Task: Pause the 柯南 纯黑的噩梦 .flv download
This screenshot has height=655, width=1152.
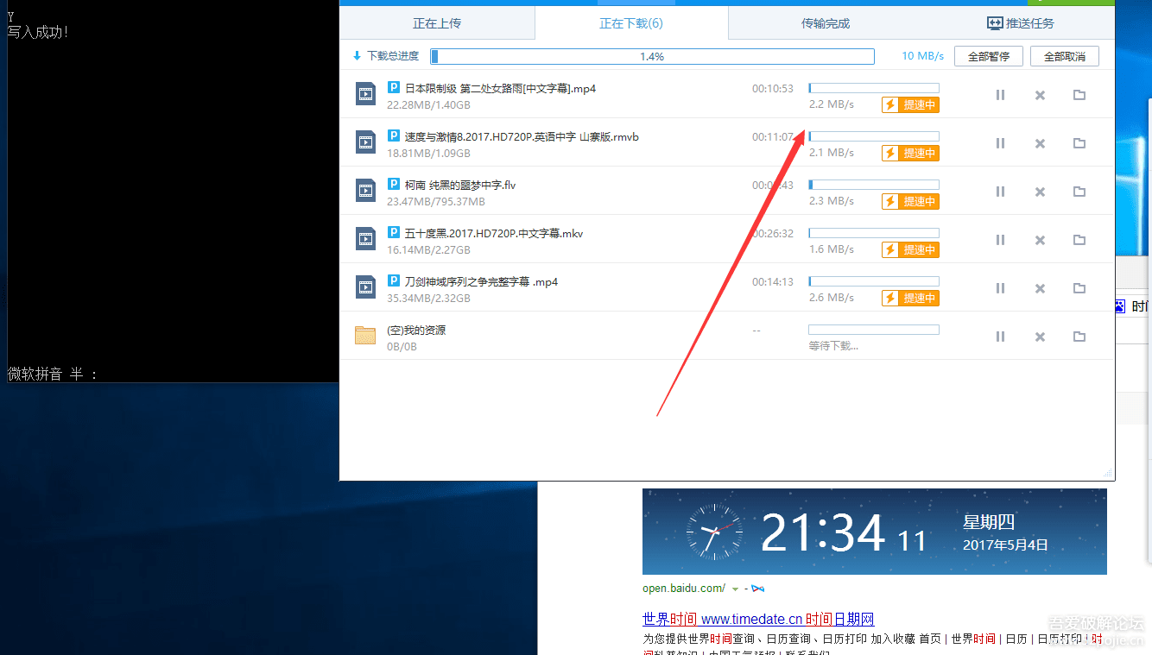Action: point(1000,192)
